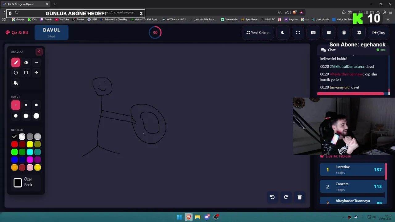The width and height of the screenshot is (395, 222).
Task: Open Discord from taskbar
Action: [207, 217]
